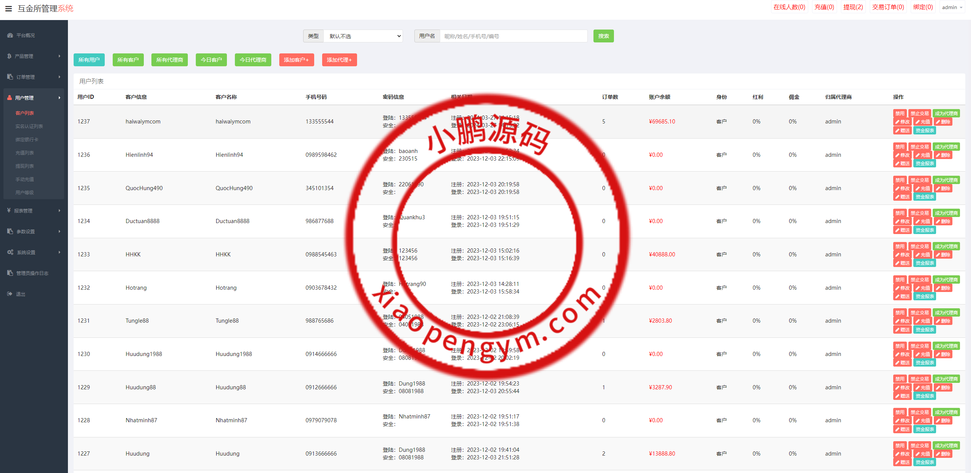Select 提现列表 in sidebar
This screenshot has width=971, height=473.
coord(25,166)
